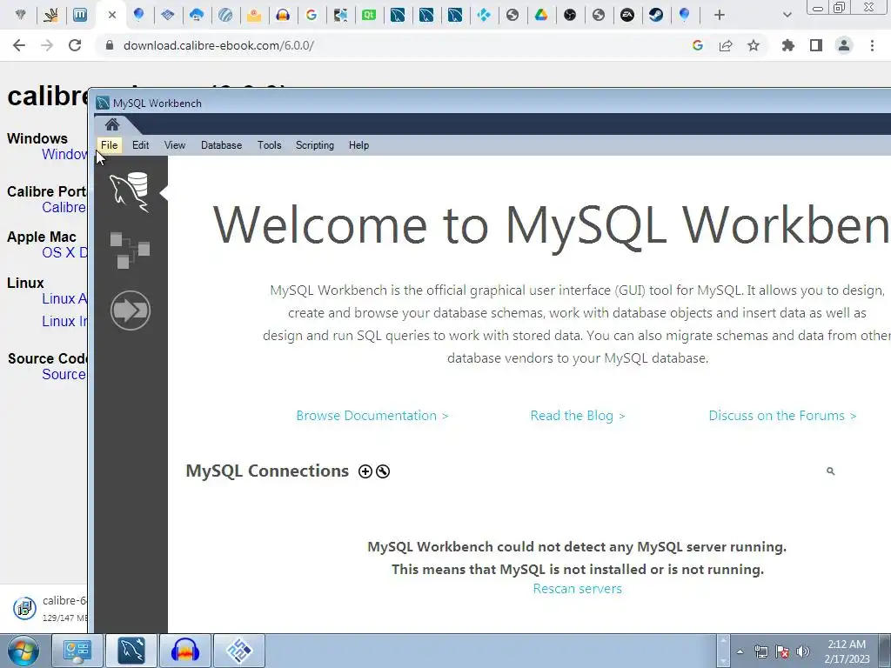The image size is (891, 668).
Task: Open the Migration wizard sidebar icon
Action: (131, 311)
